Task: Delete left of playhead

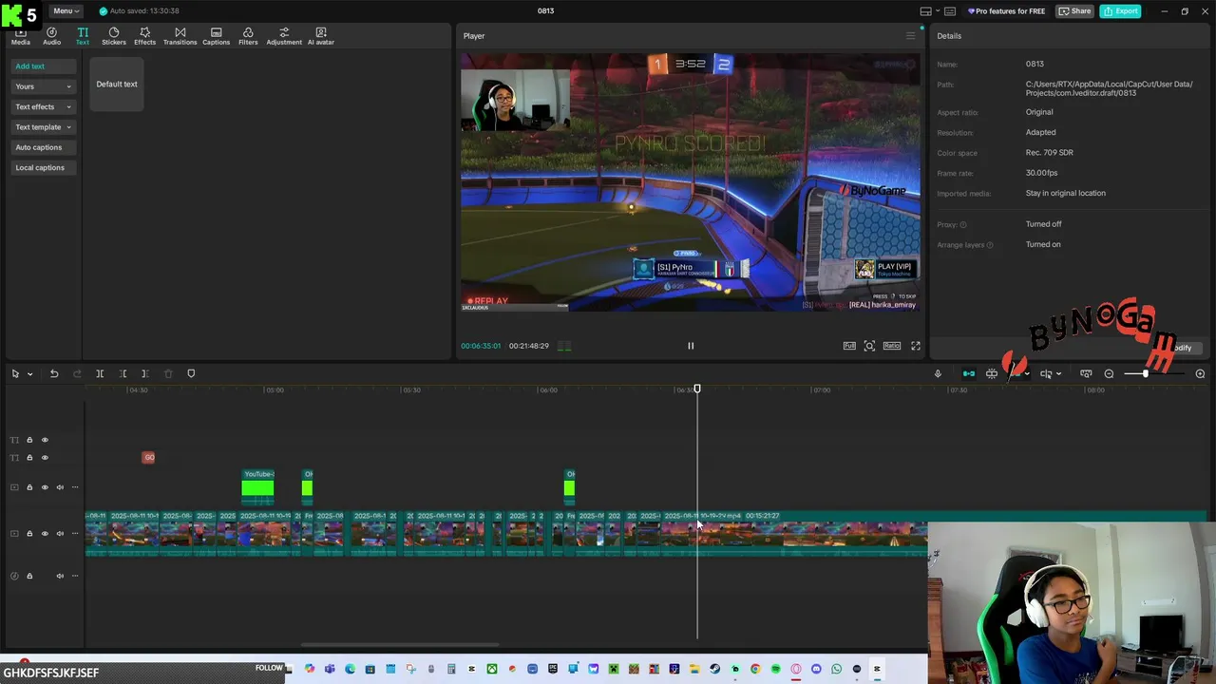Action: point(123,373)
